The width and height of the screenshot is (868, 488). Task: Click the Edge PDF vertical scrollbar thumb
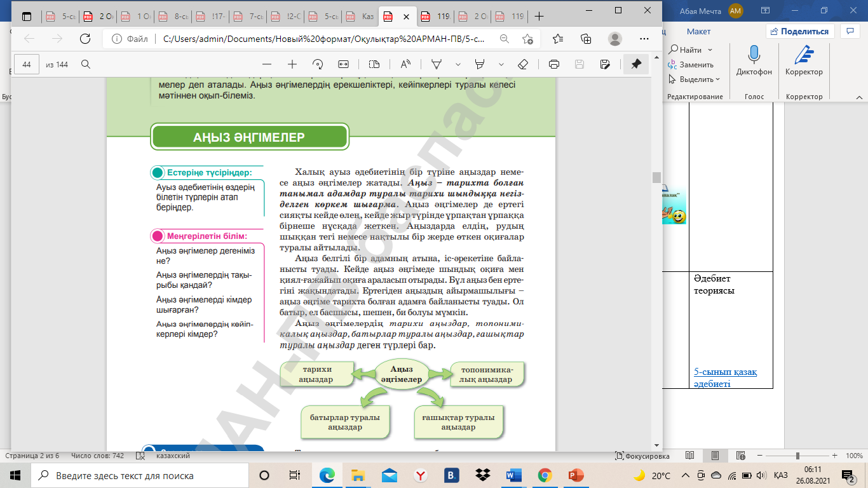click(x=657, y=177)
